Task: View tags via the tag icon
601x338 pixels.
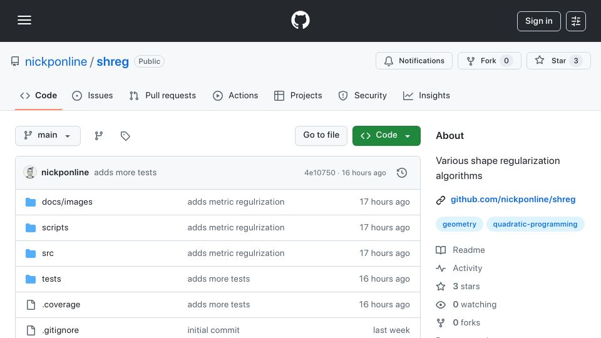Action: (x=125, y=136)
